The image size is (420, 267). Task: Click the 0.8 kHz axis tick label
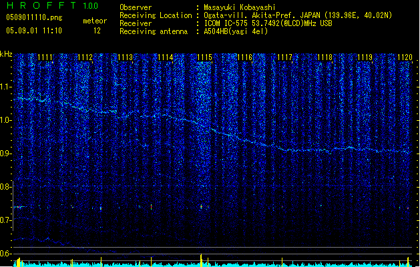tap(6, 187)
